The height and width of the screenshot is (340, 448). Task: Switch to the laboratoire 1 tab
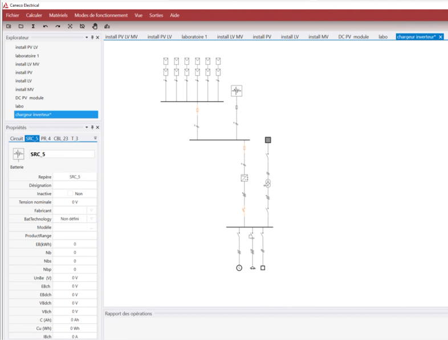tap(194, 37)
